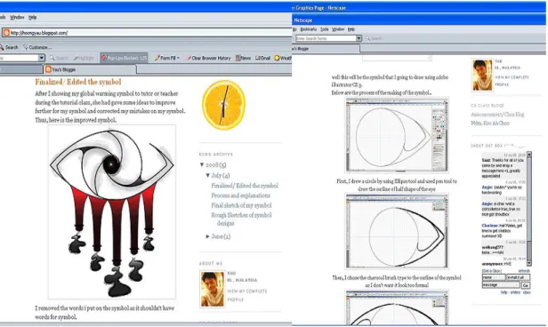Open the Form Fill dropdown

coord(167,58)
